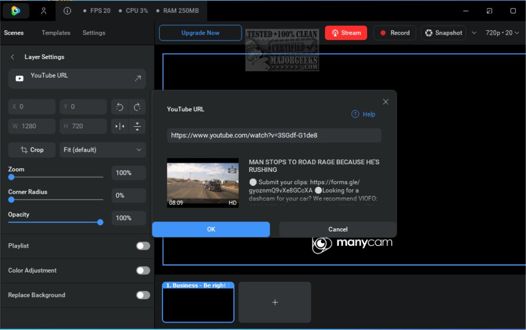The image size is (526, 330).
Task: Confirm the URL with OK
Action: (x=211, y=229)
